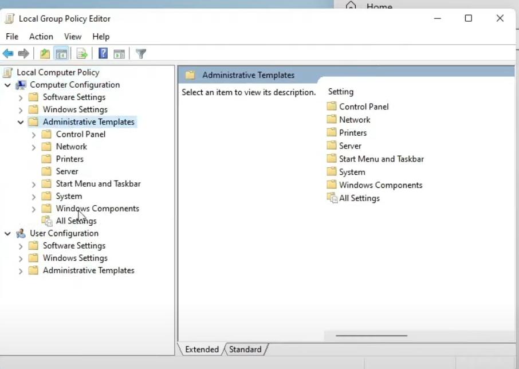Open the Action menu

[41, 37]
